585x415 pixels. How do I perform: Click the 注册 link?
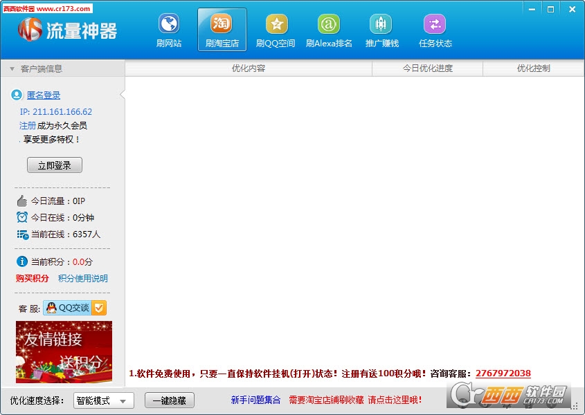click(x=28, y=126)
